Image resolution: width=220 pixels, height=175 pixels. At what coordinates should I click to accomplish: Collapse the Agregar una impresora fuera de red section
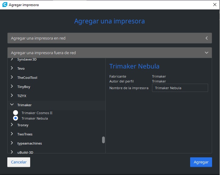point(206,53)
